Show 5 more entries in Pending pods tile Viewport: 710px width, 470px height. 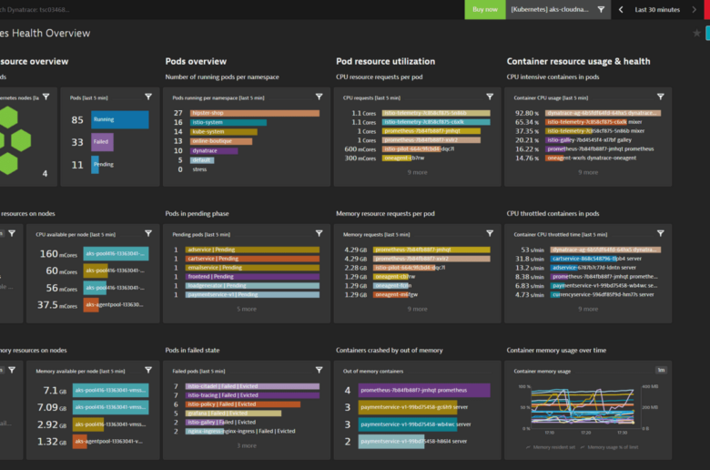[247, 309]
